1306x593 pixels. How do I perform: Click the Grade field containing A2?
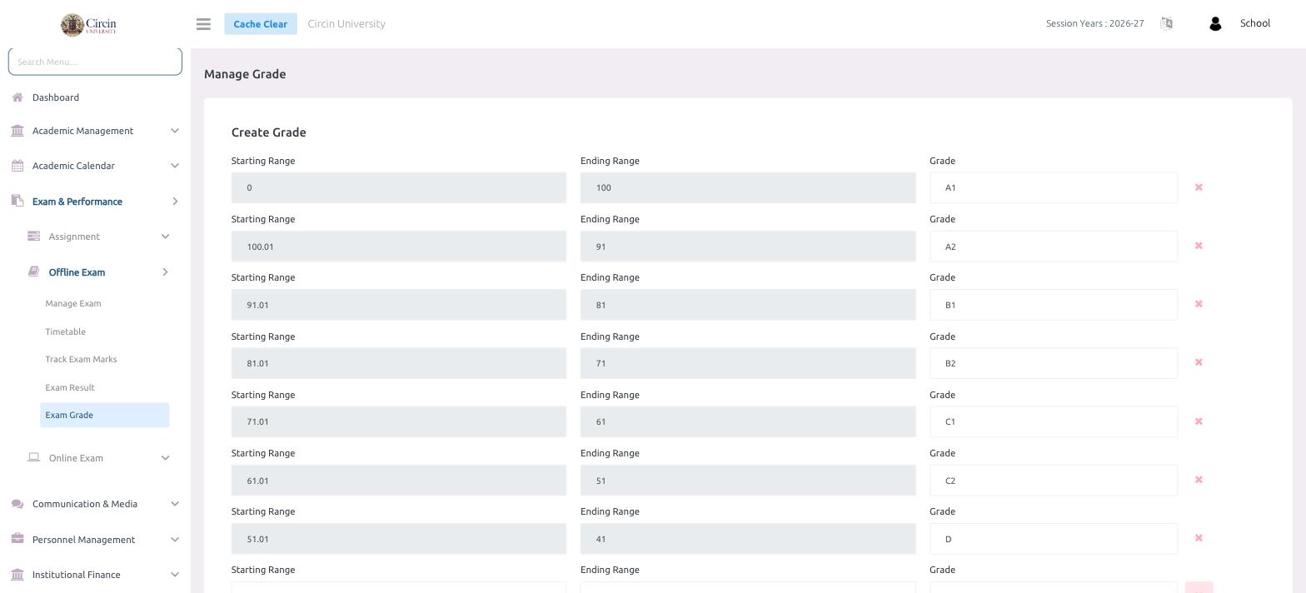1054,247
